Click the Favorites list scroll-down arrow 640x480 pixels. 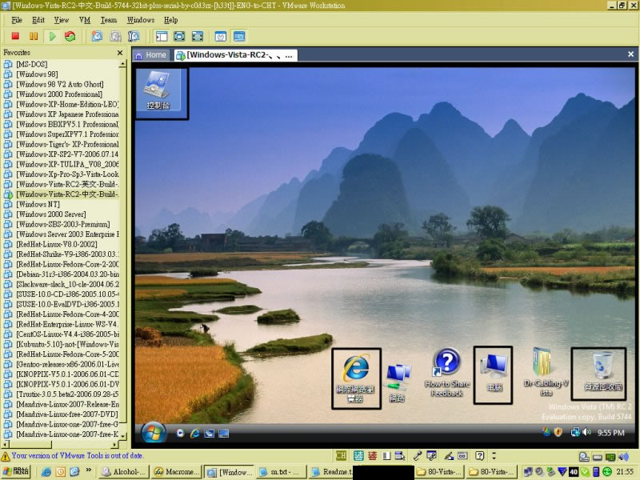122,435
